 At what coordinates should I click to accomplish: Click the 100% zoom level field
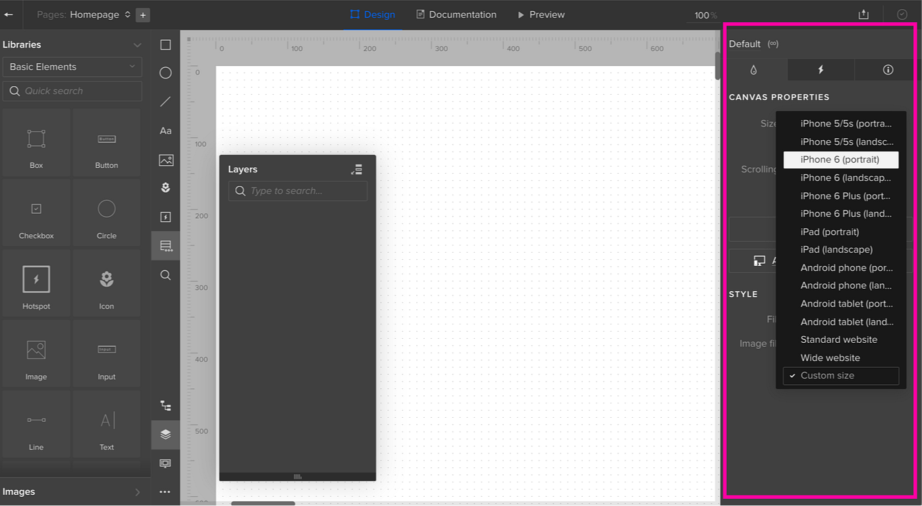tap(705, 15)
